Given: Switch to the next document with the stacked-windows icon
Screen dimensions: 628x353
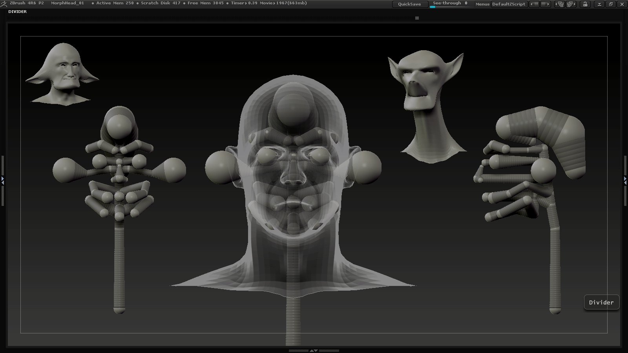Looking at the screenshot, I should (571, 4).
